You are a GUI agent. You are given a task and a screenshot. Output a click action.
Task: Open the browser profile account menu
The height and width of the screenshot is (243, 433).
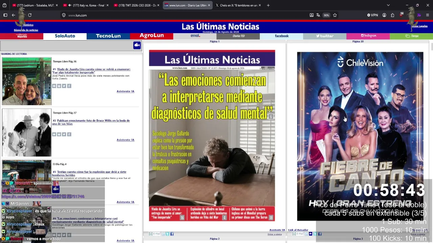(x=384, y=15)
